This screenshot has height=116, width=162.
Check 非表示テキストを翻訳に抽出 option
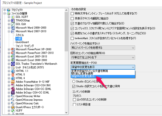tap(72, 18)
